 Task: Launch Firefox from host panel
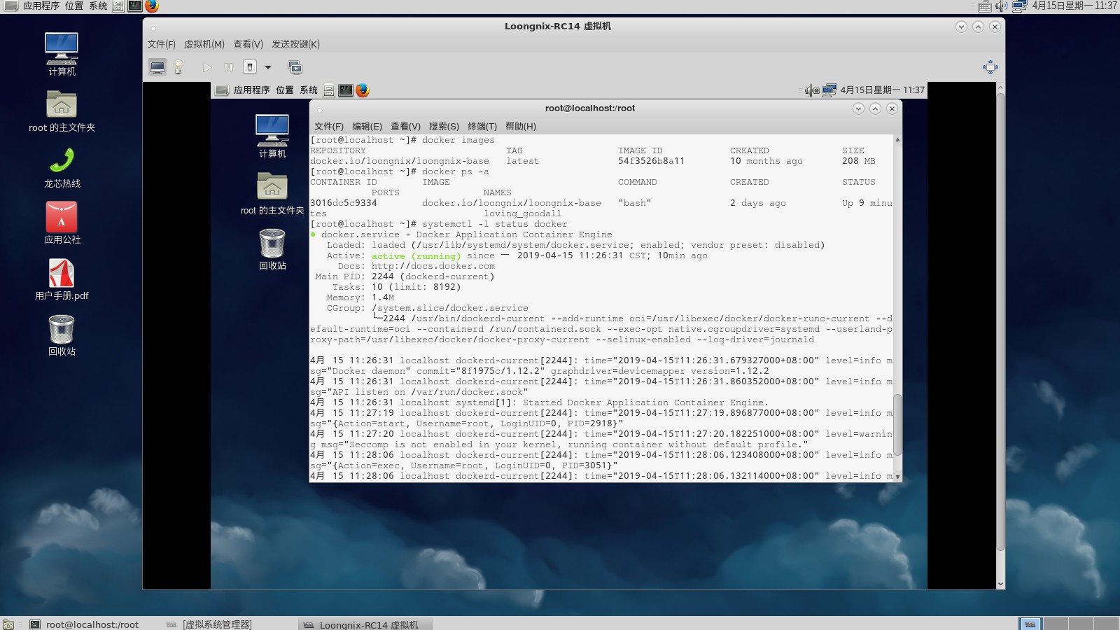coord(152,6)
